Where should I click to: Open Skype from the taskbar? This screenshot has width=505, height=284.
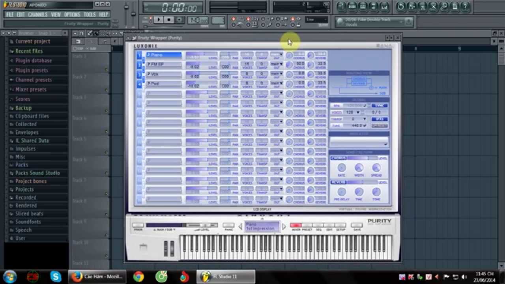click(x=56, y=277)
